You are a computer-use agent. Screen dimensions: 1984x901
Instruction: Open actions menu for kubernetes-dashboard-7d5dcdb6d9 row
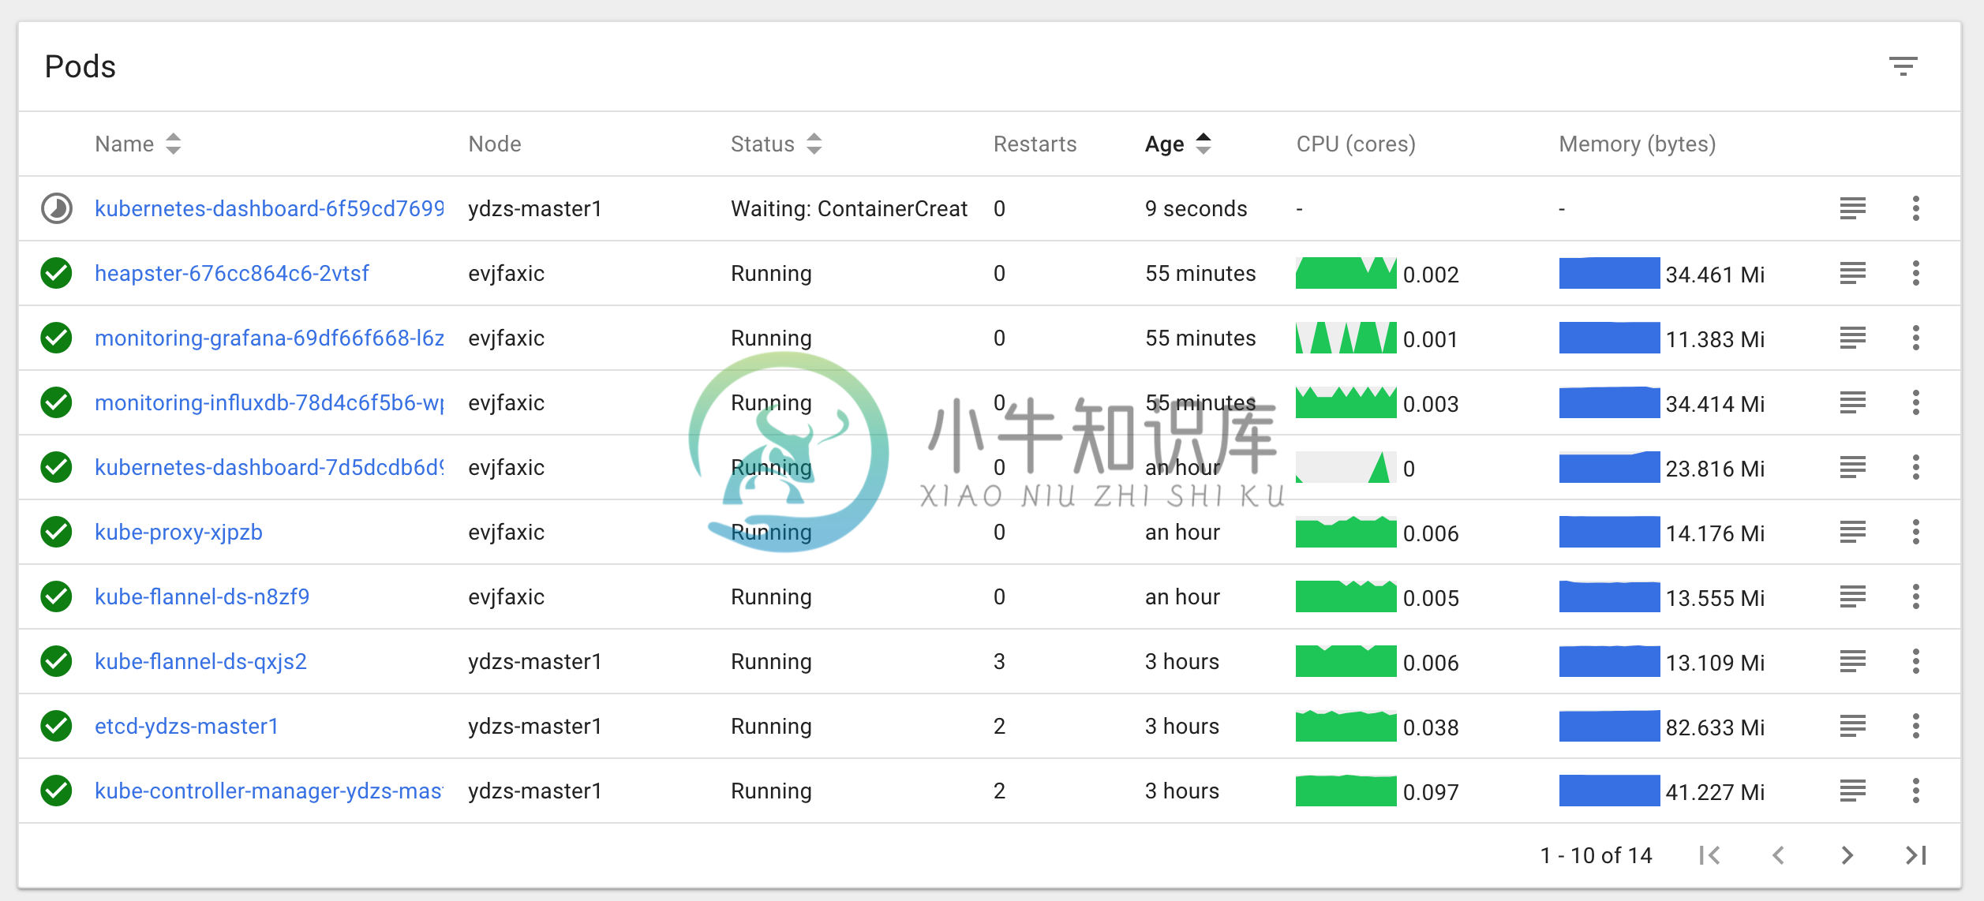click(1915, 467)
